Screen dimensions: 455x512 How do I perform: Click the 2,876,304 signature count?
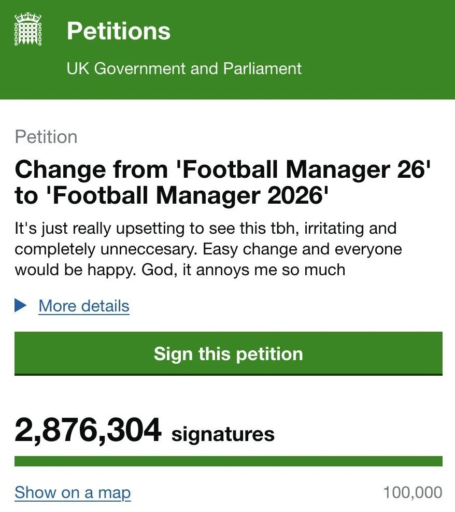click(88, 431)
